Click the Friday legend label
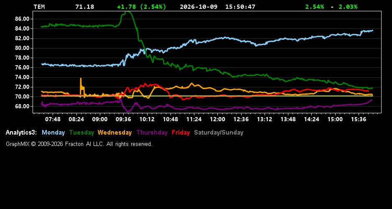 tap(181, 133)
